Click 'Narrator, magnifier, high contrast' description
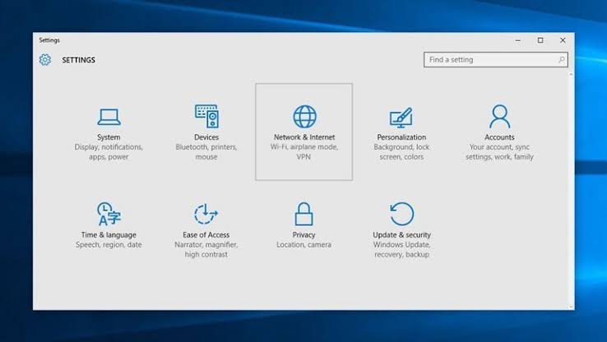 (206, 250)
